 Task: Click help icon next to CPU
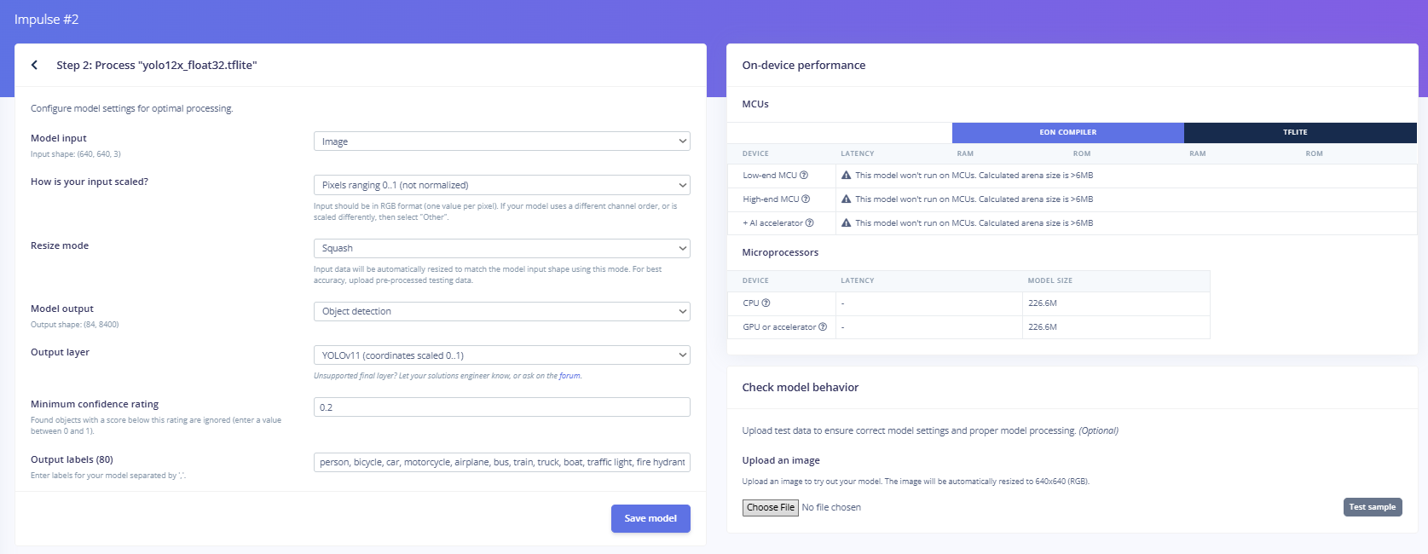click(766, 303)
